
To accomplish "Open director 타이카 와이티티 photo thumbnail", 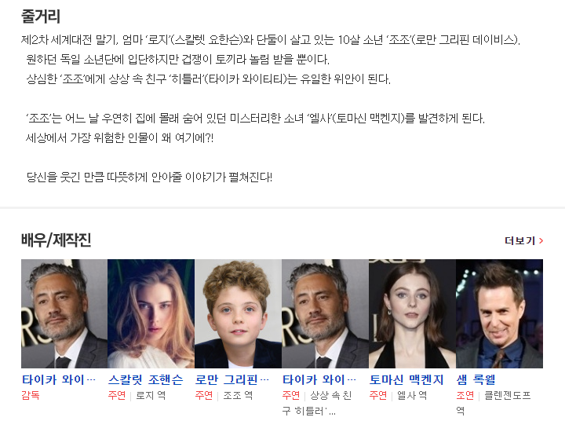I will coord(64,313).
